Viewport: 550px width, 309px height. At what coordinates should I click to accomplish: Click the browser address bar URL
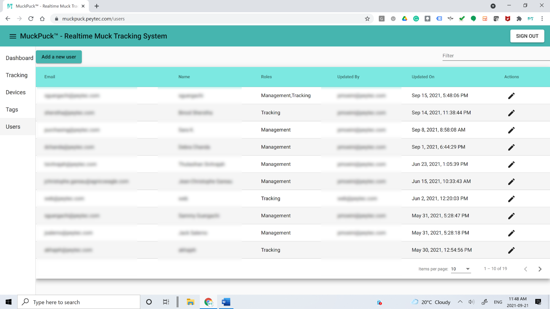coord(94,19)
